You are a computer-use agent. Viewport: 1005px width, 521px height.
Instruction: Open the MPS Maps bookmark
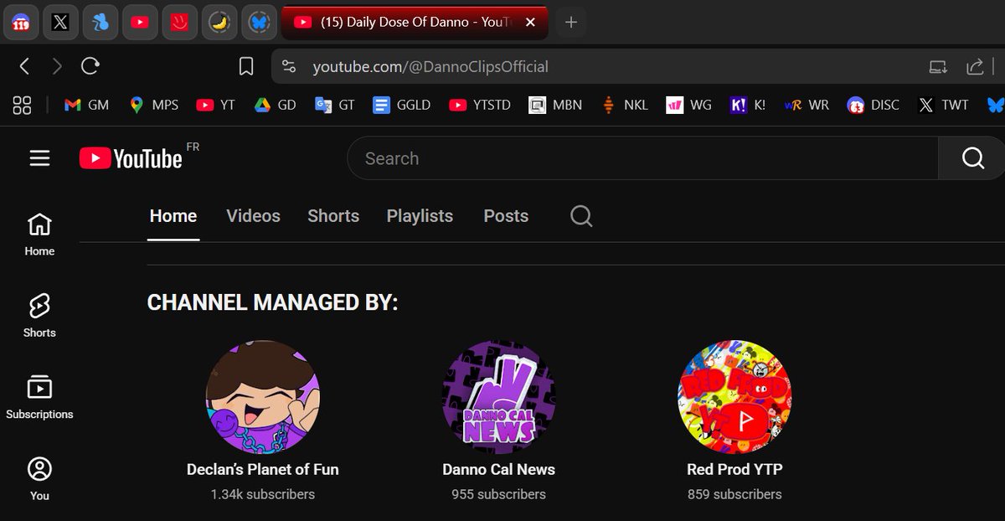click(154, 105)
